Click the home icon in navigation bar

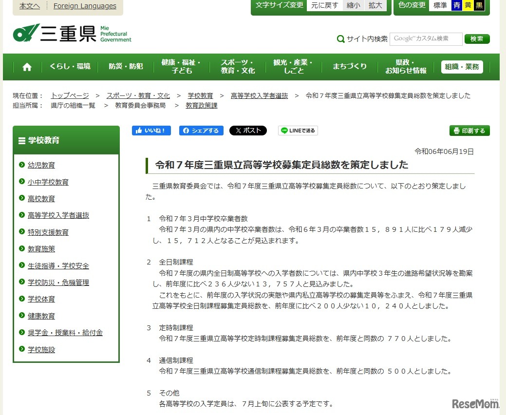[x=27, y=67]
